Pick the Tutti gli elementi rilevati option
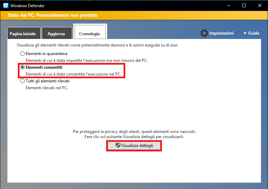This screenshot has height=189, width=268. 23,81
